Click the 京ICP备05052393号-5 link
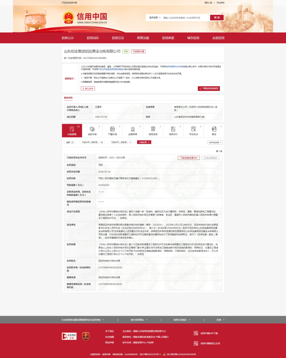This screenshot has width=286, height=358. [x=150, y=354]
